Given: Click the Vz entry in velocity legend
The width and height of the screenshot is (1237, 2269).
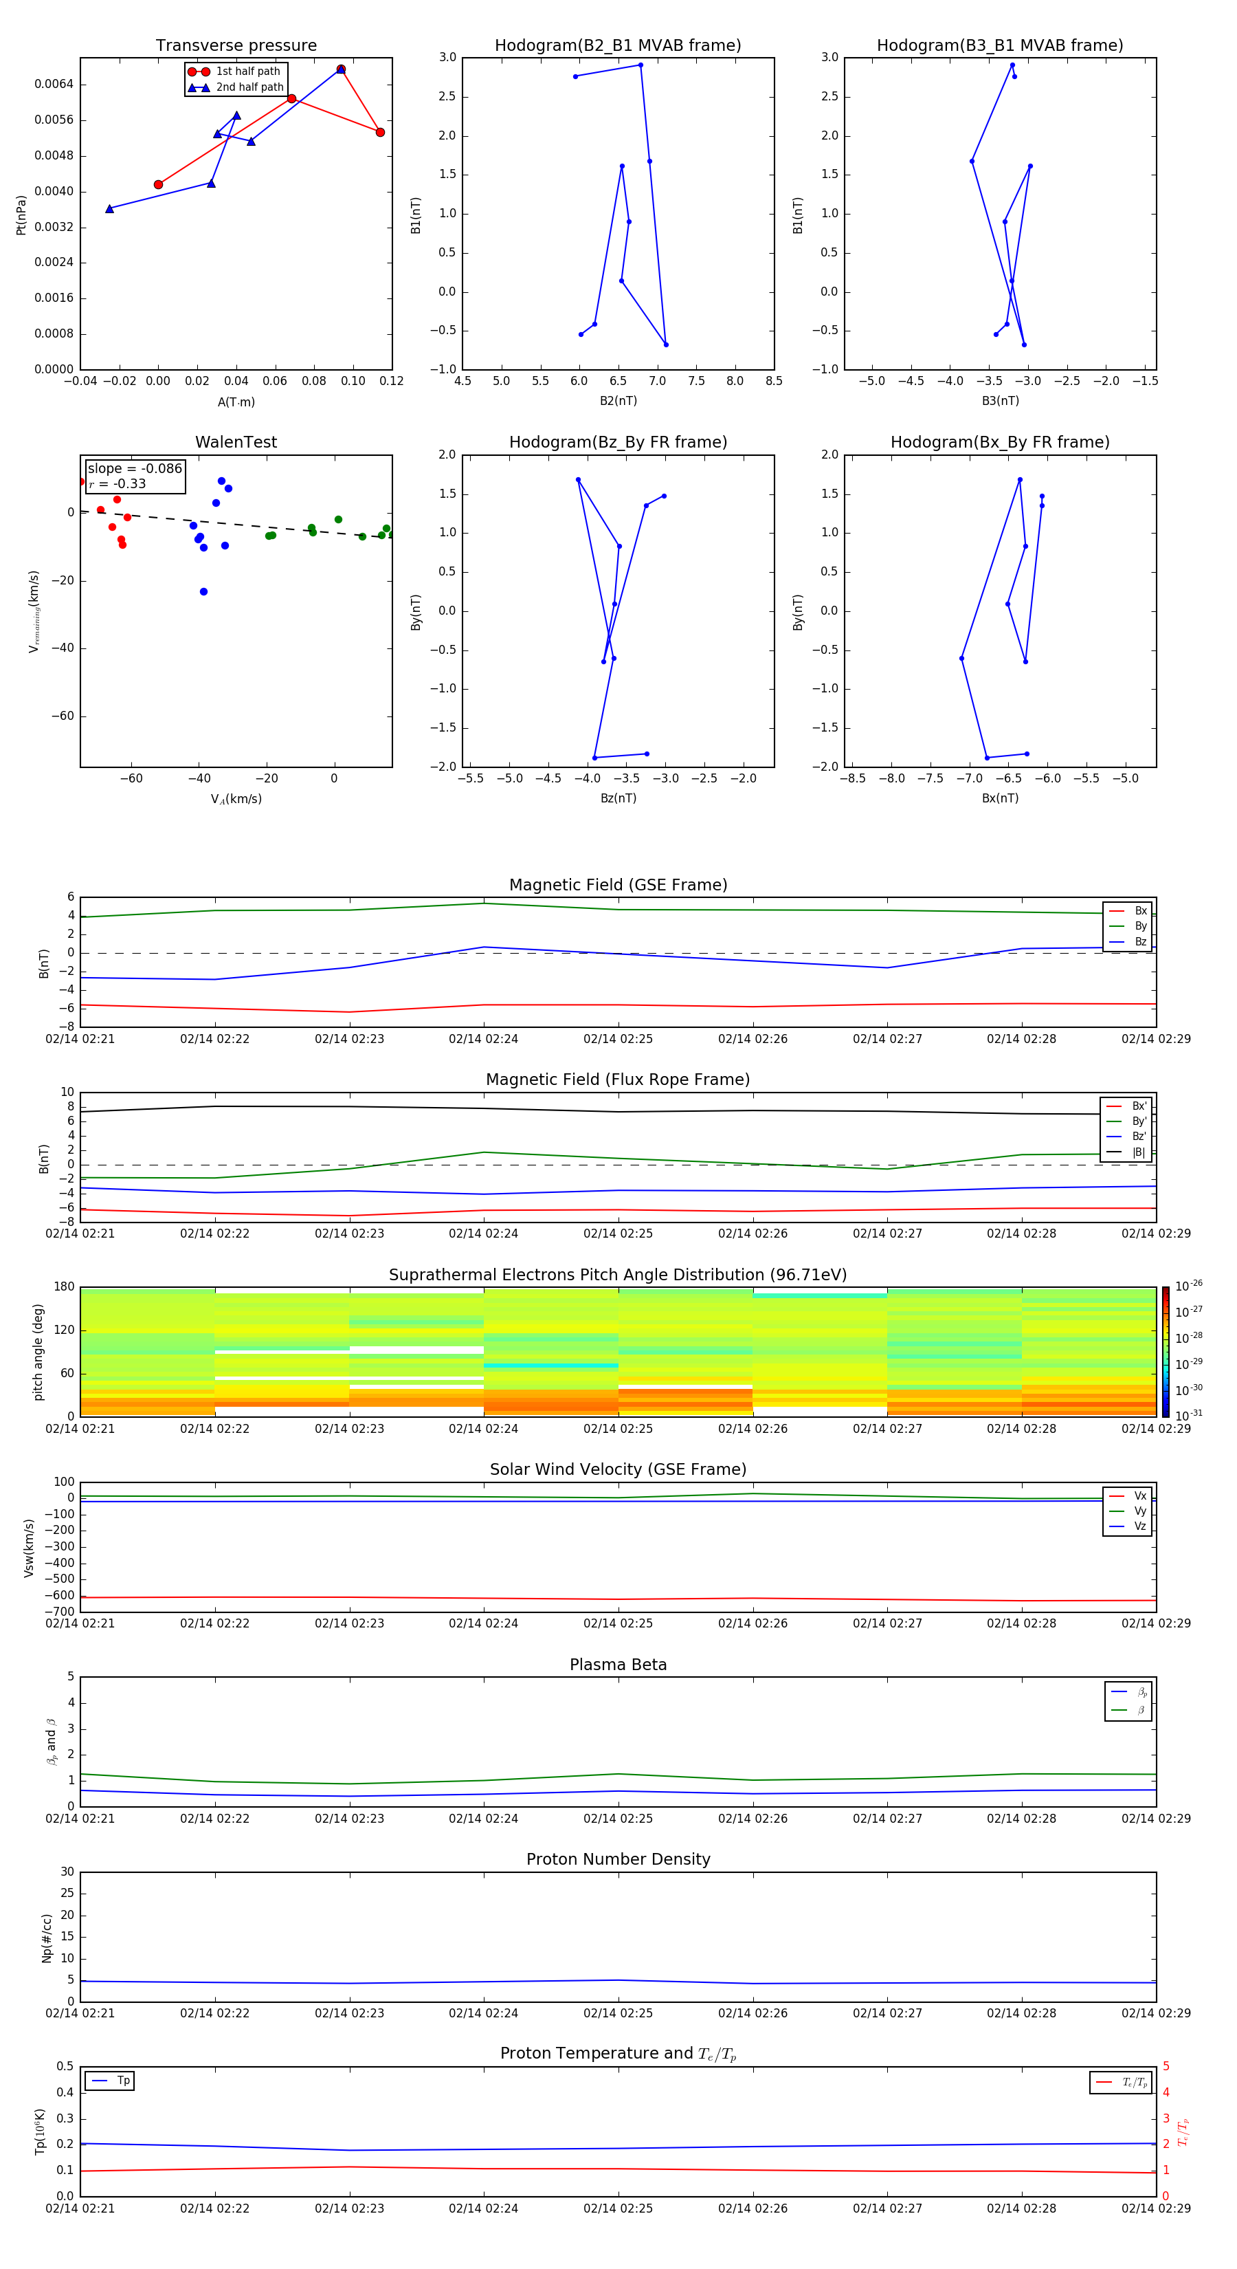Looking at the screenshot, I should [x=1128, y=1526].
